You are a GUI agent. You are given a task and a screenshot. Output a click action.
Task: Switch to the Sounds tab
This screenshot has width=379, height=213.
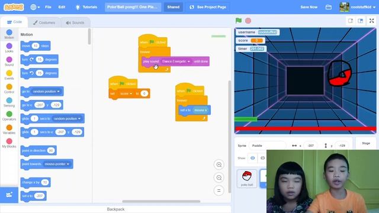75,22
